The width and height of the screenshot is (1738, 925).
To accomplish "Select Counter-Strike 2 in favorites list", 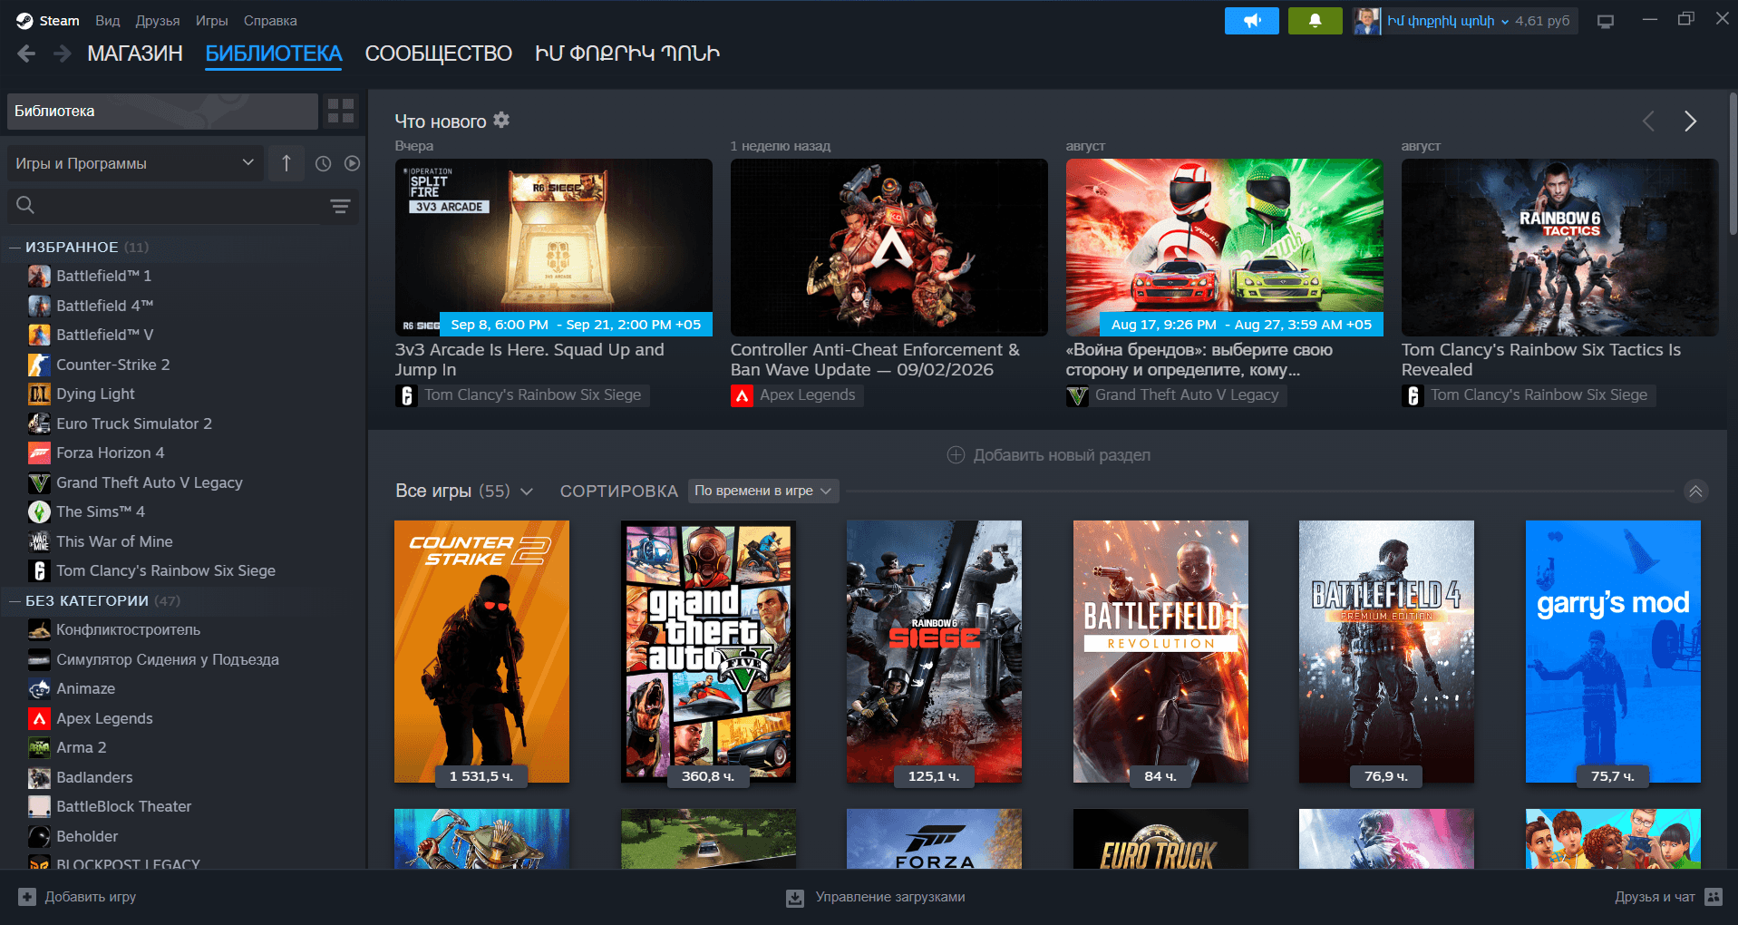I will click(112, 365).
